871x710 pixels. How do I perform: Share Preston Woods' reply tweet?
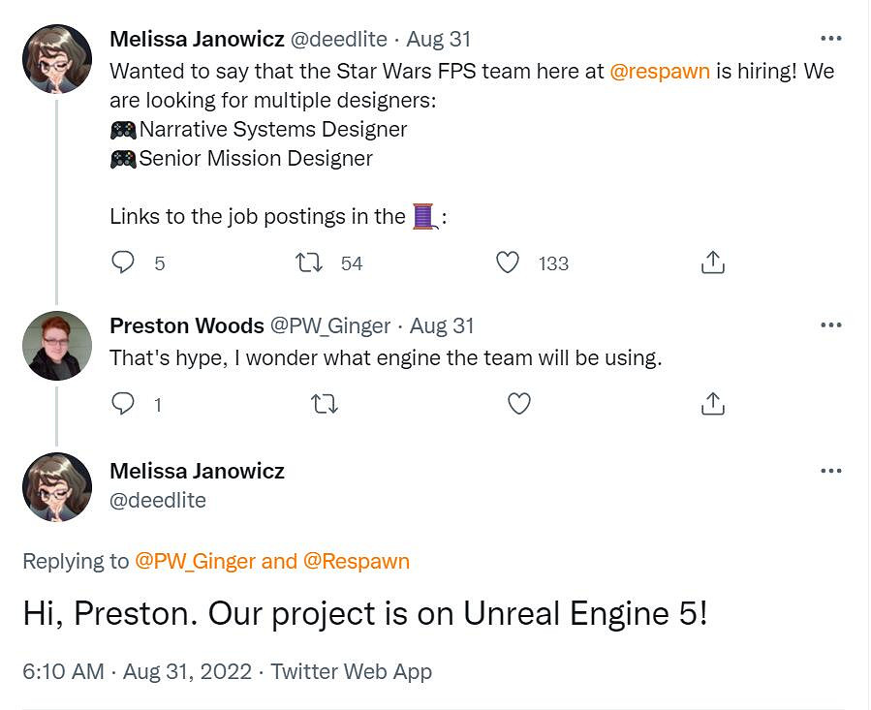[712, 404]
